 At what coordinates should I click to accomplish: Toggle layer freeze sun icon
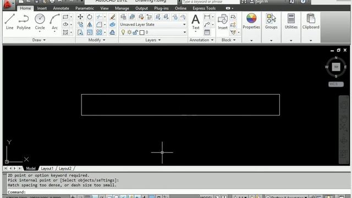pyautogui.click(x=129, y=32)
